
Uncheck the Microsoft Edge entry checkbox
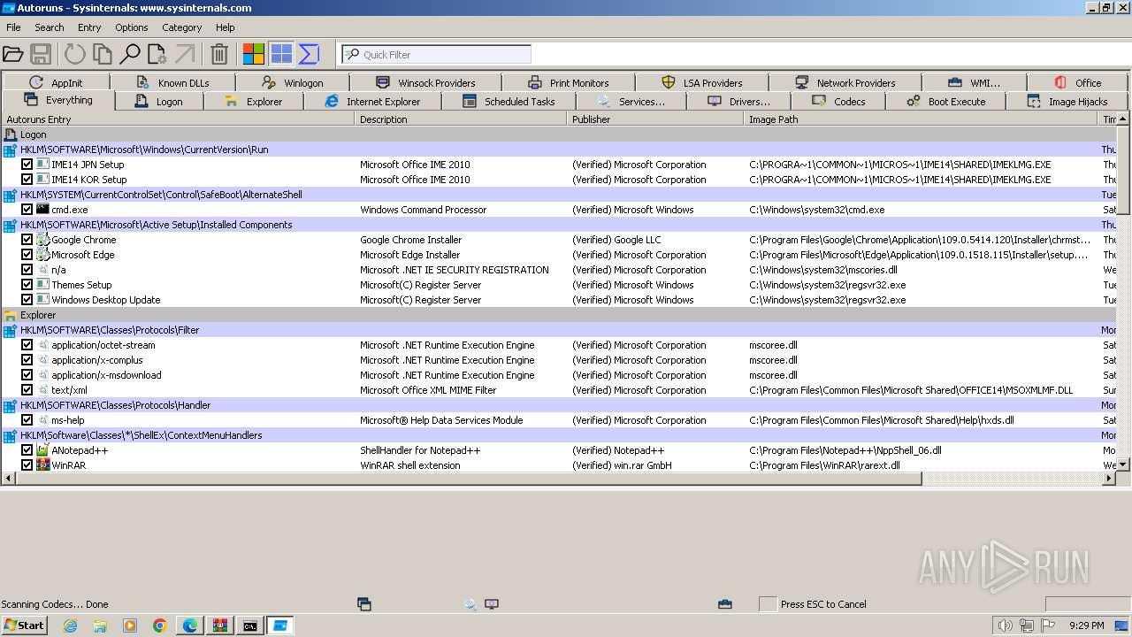point(27,255)
